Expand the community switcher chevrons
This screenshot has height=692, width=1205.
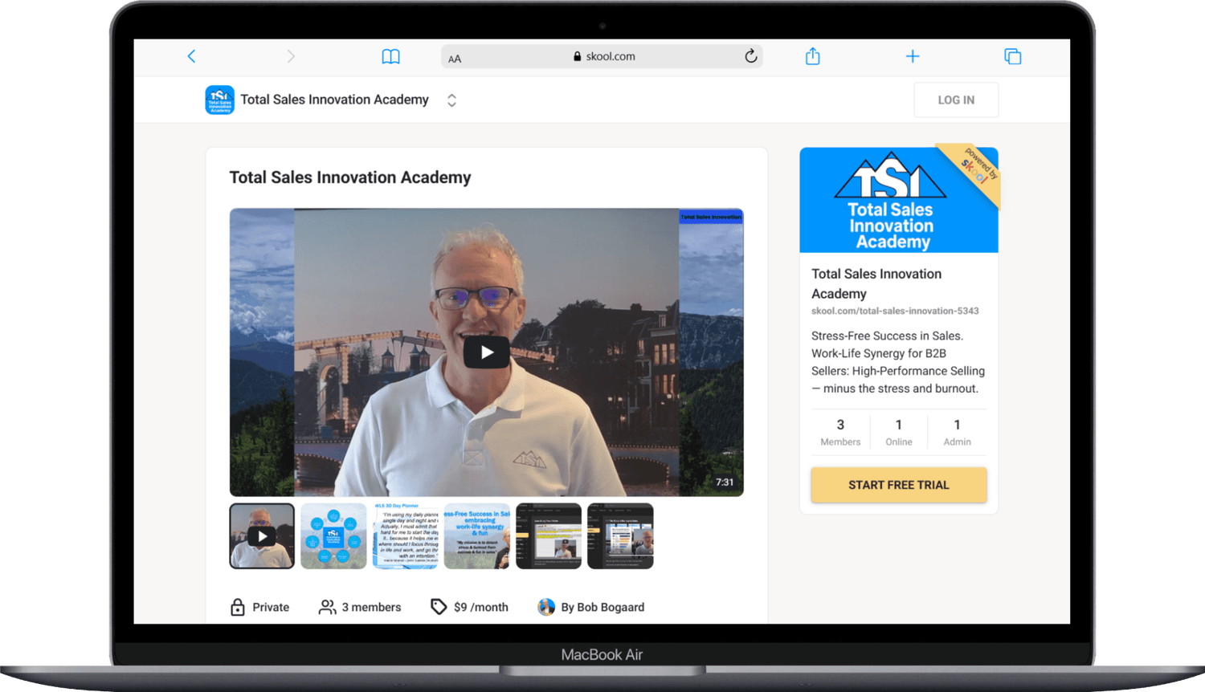(451, 100)
